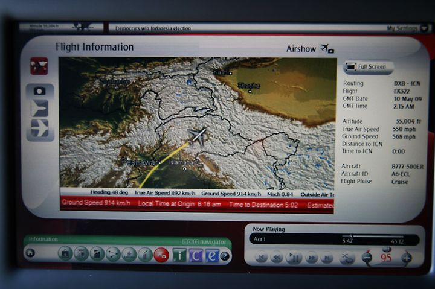Click the 'Cruise' flight phase value
Viewport: 435px width, 289px height.
coord(399,182)
